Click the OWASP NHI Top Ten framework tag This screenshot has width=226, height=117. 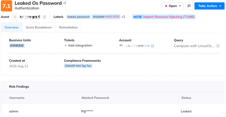78,66
